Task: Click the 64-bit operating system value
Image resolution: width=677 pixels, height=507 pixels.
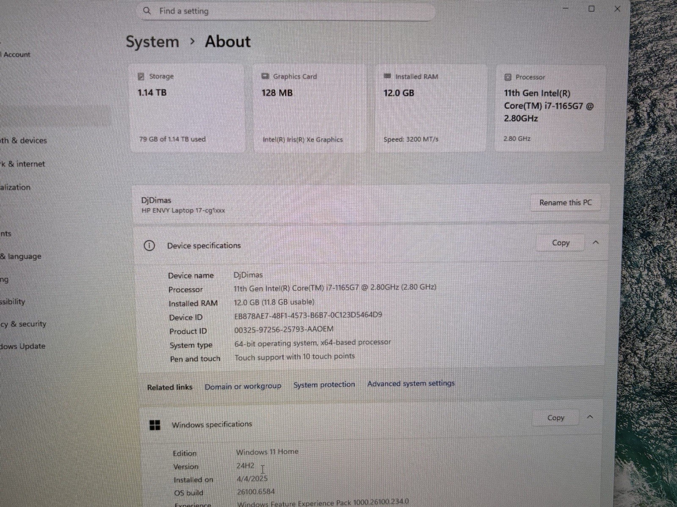Action: pyautogui.click(x=313, y=343)
